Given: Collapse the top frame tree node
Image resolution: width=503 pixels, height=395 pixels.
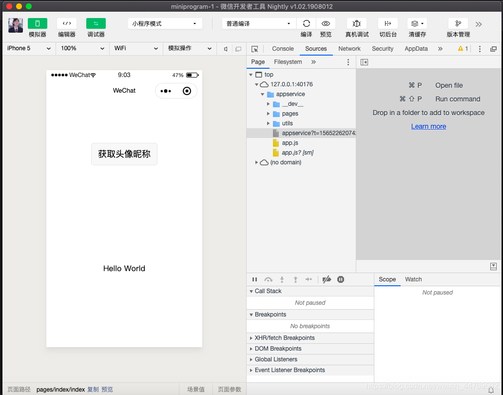Looking at the screenshot, I should 251,75.
